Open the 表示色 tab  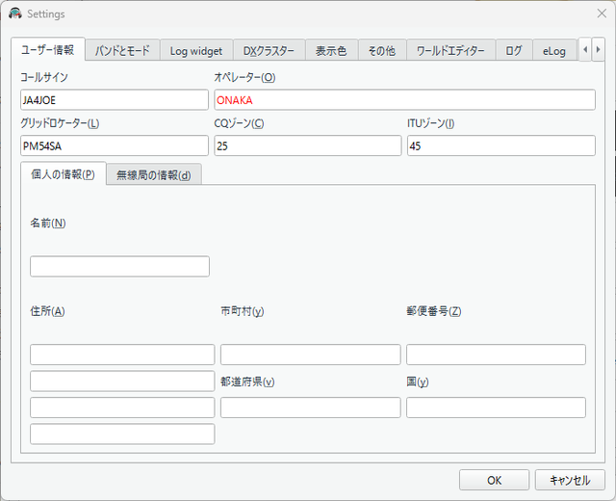[x=331, y=51]
